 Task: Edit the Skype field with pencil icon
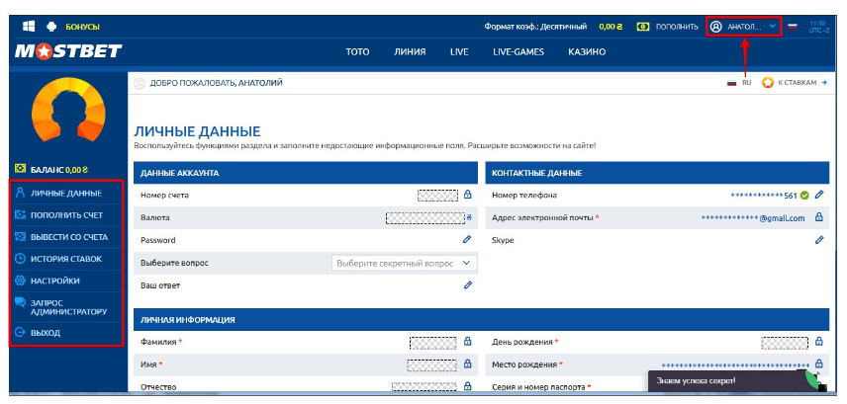(x=818, y=240)
